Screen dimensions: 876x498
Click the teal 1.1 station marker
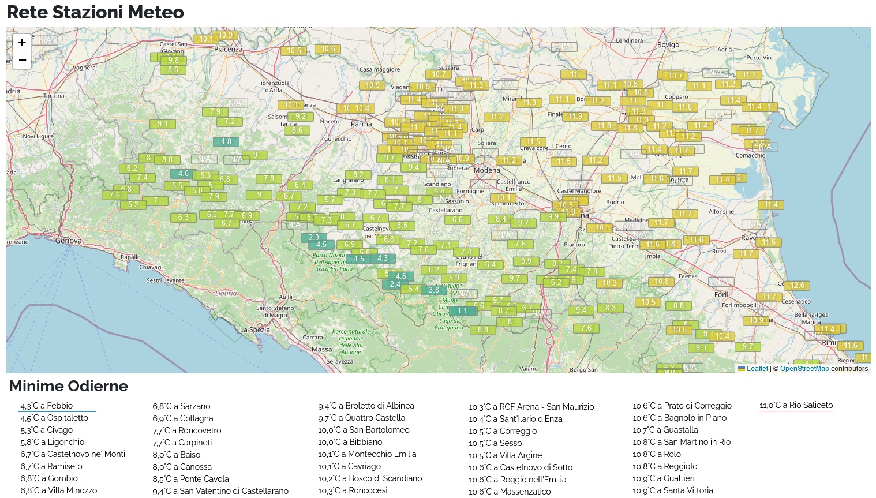(463, 311)
